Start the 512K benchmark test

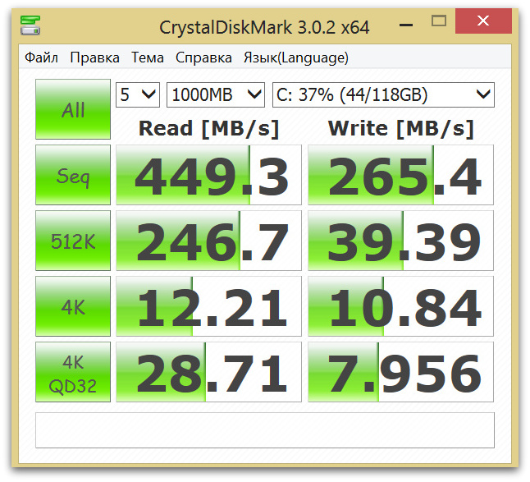73,241
